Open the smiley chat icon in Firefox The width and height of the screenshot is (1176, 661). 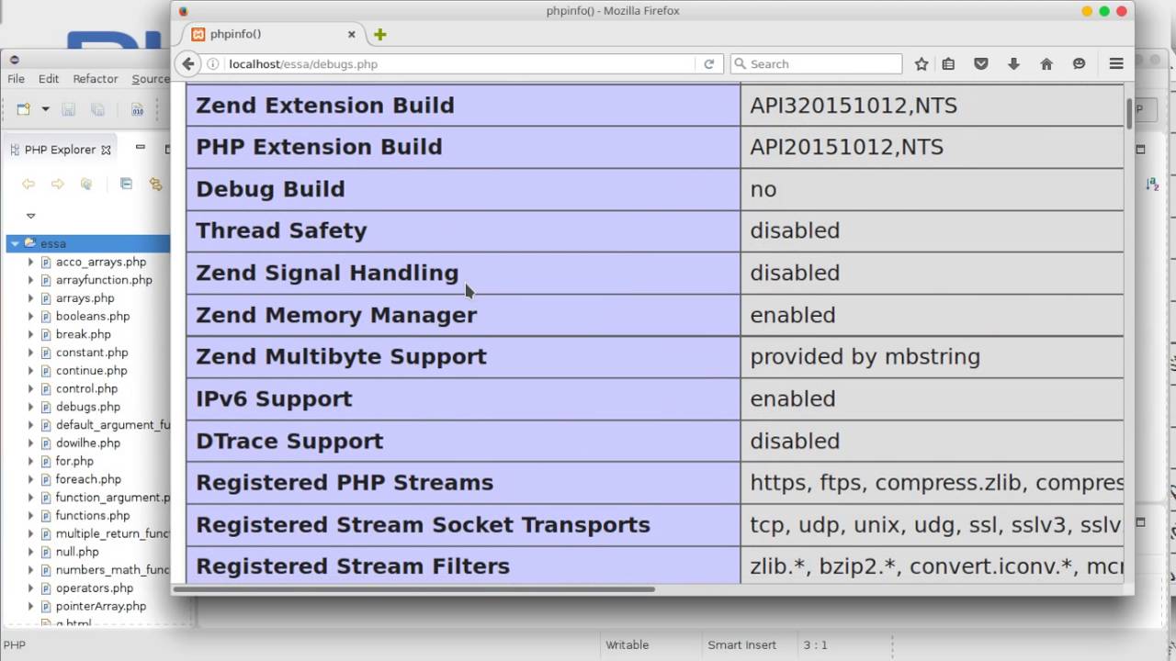tap(1079, 64)
